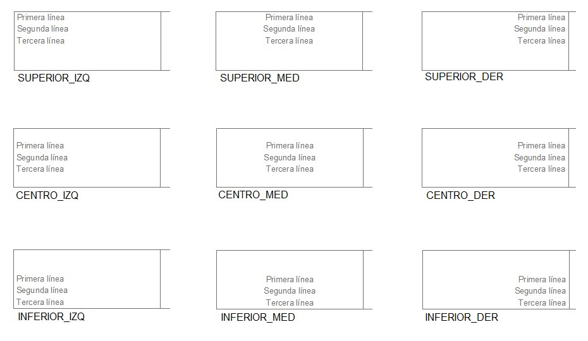588x341 pixels.
Task: Click the CENTRO_IZQ label
Action: (47, 195)
